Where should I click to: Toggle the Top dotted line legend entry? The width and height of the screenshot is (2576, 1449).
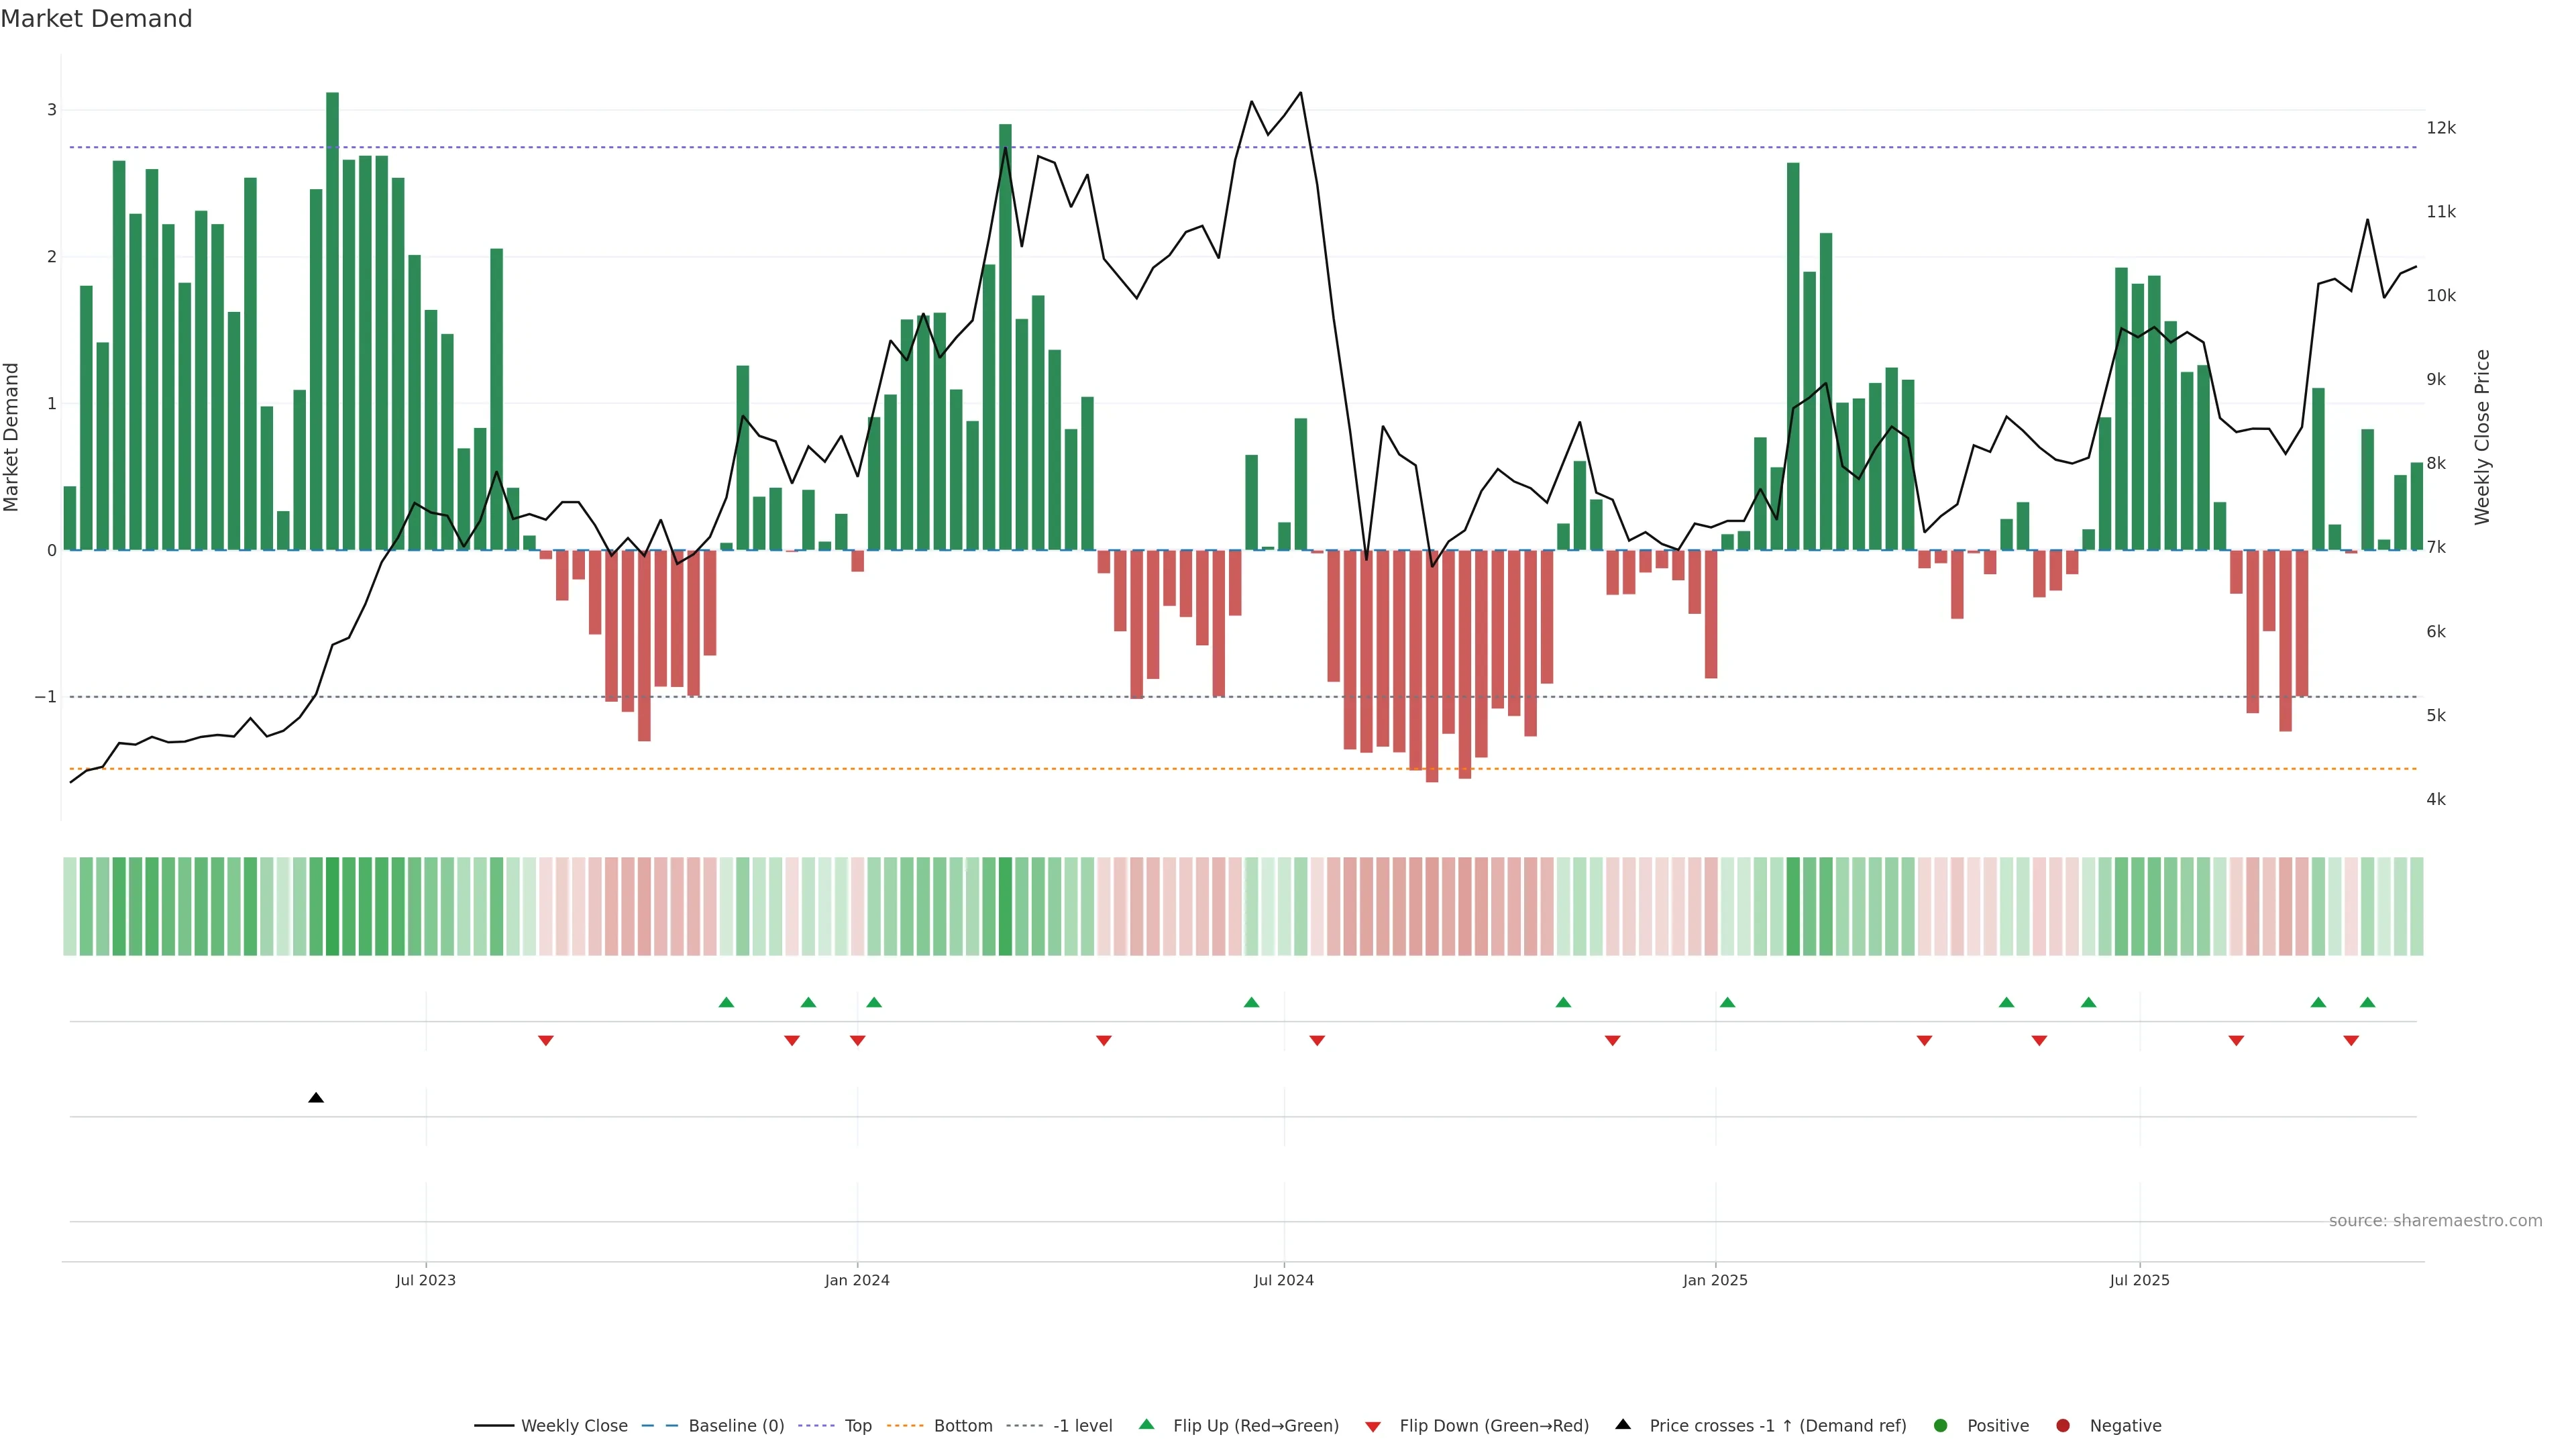tap(857, 1425)
